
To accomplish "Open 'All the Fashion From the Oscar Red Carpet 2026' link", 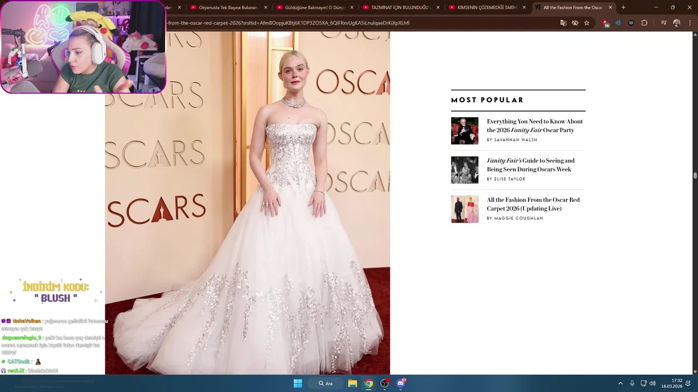I will 533,204.
